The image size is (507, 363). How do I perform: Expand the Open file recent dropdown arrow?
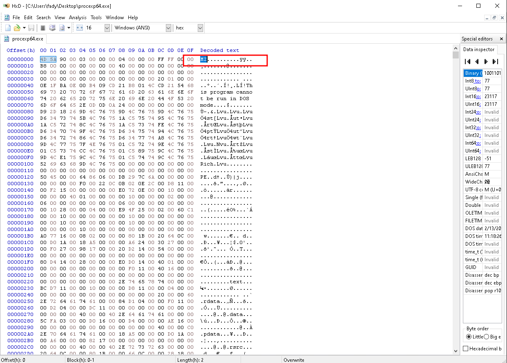click(24, 28)
